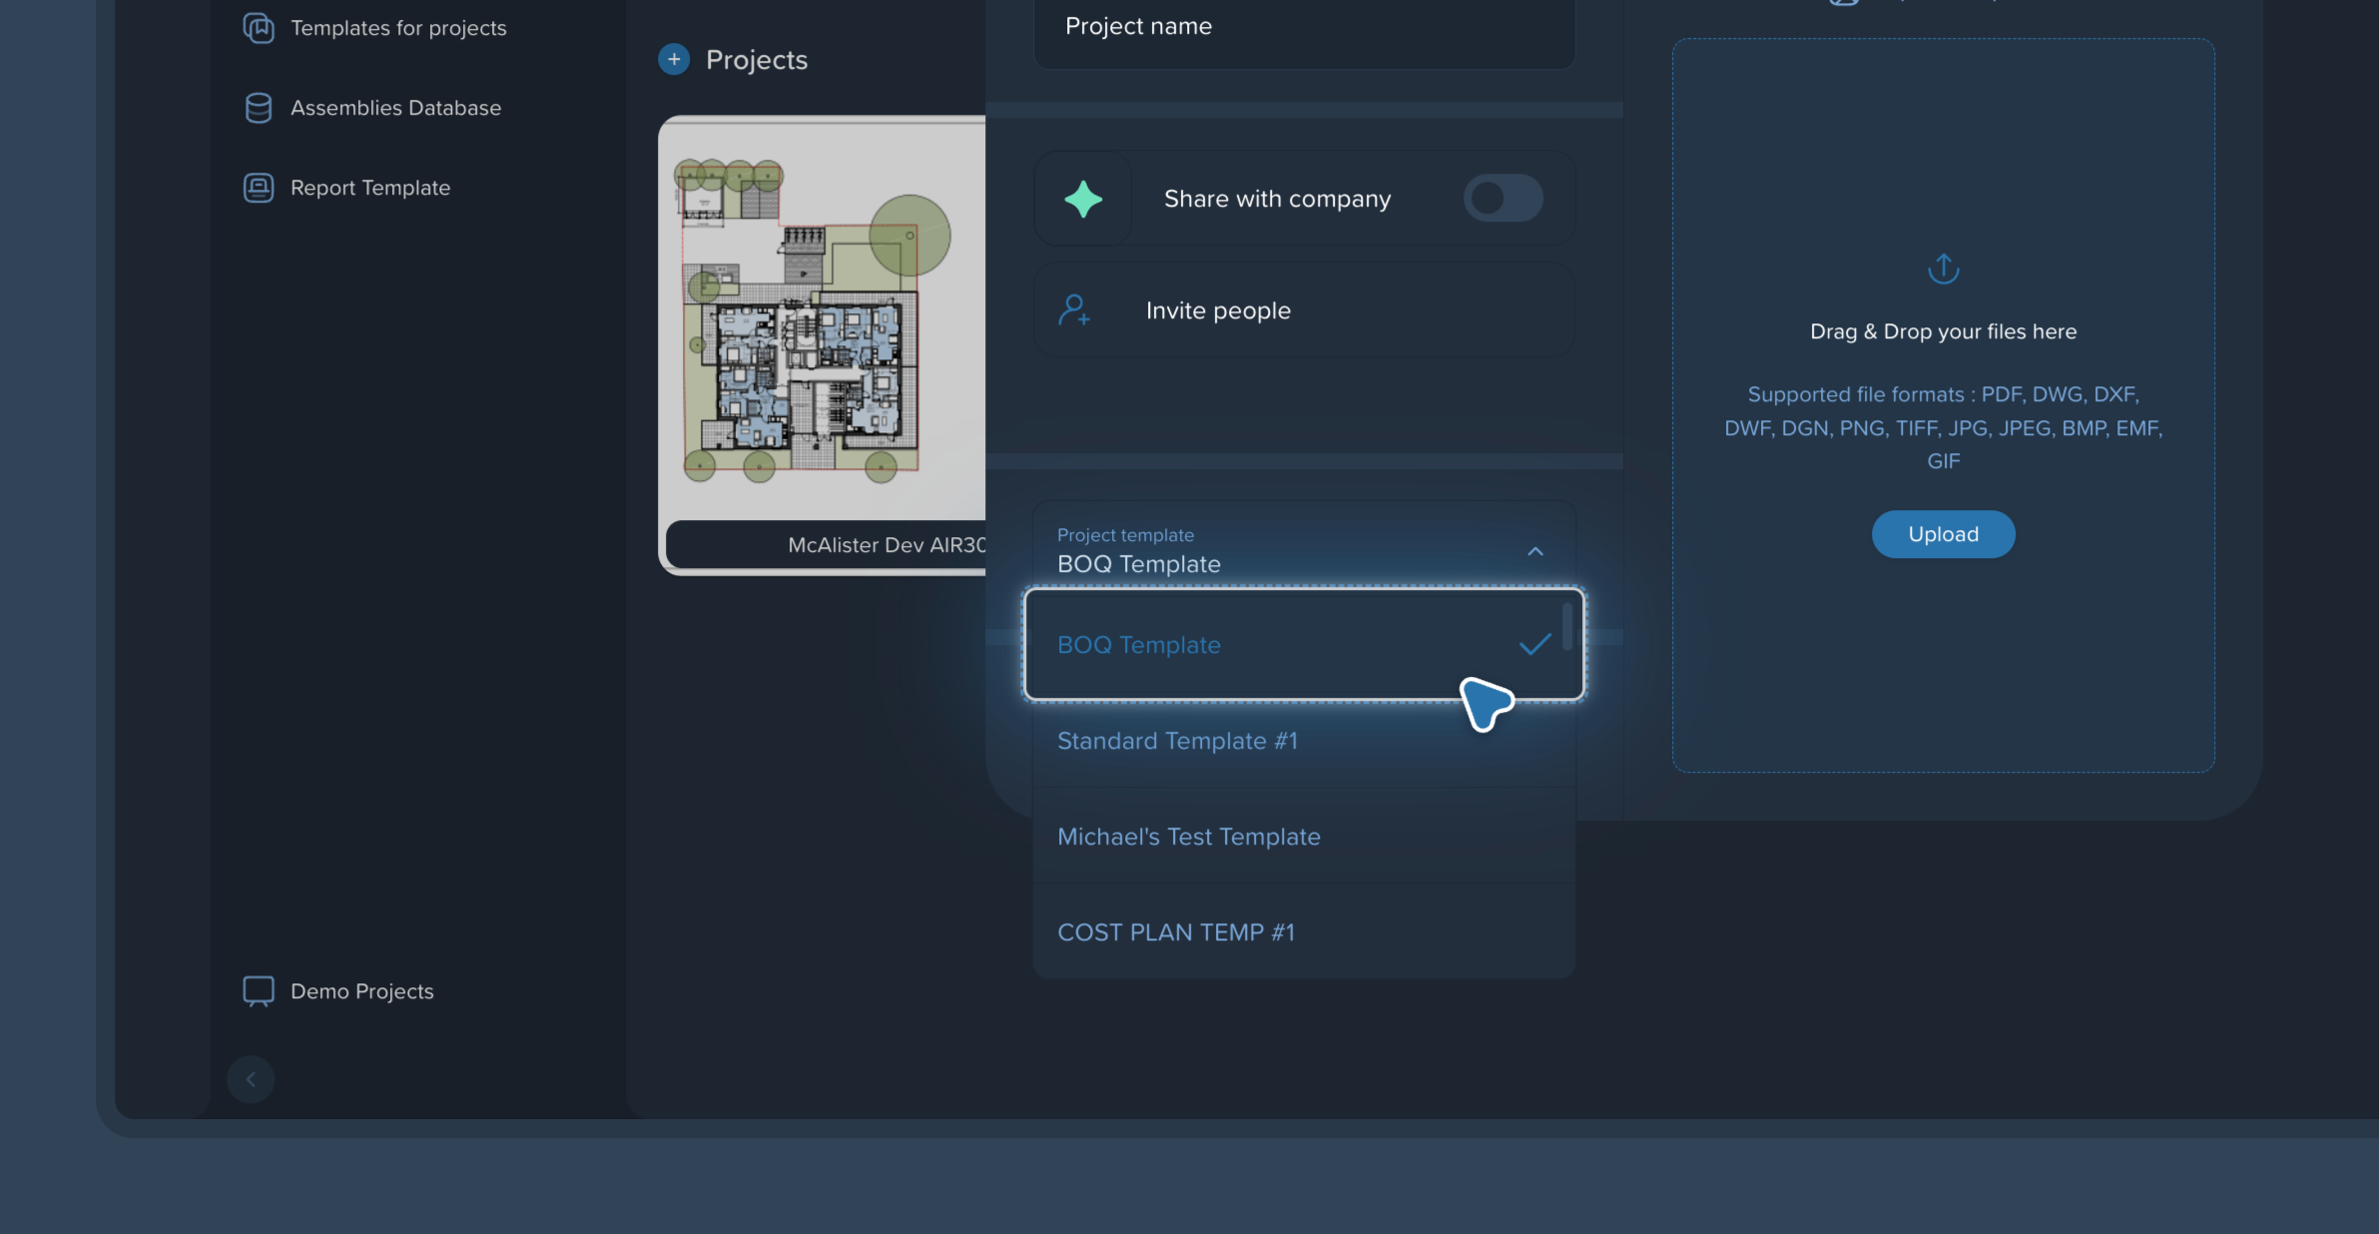Open the Demo Projects icon
This screenshot has height=1234, width=2379.
[259, 990]
